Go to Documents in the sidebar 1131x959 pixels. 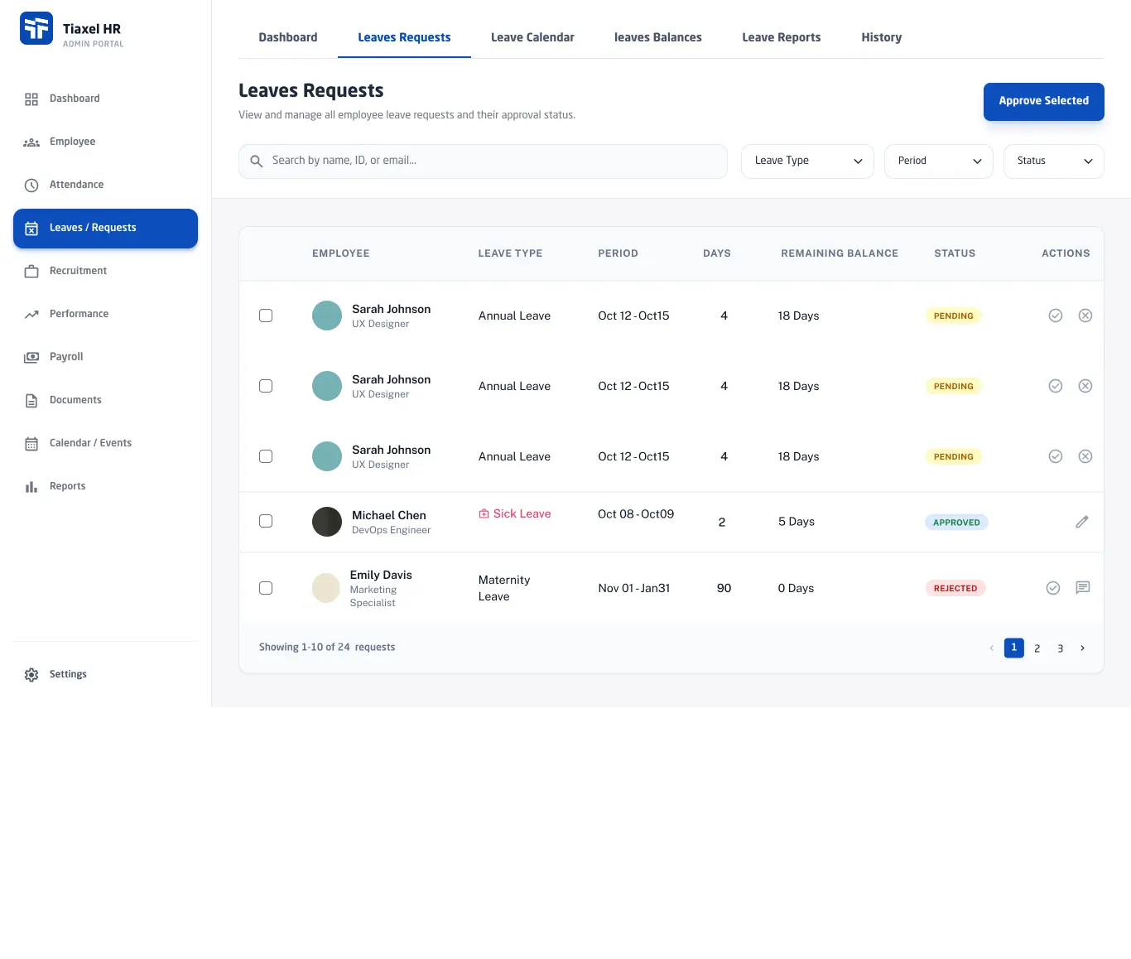(105, 400)
